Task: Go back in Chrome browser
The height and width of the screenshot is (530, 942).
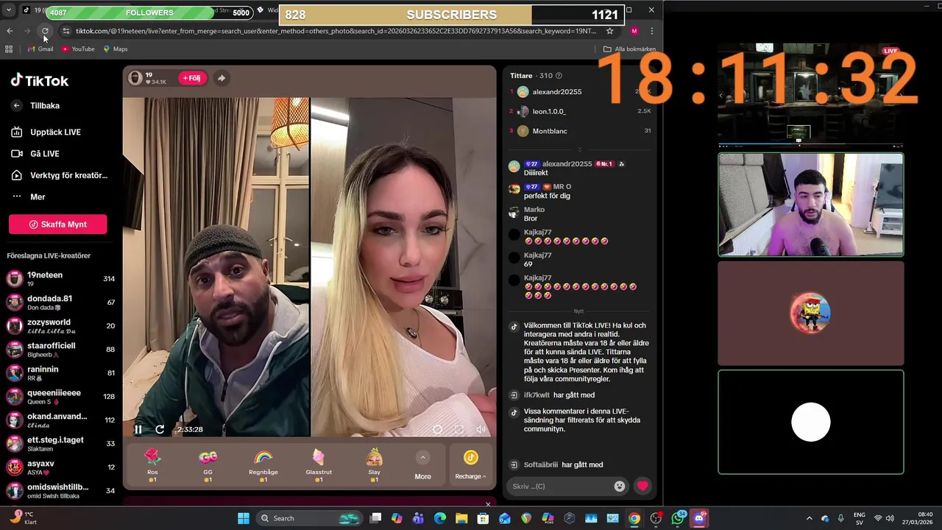Action: pyautogui.click(x=10, y=31)
